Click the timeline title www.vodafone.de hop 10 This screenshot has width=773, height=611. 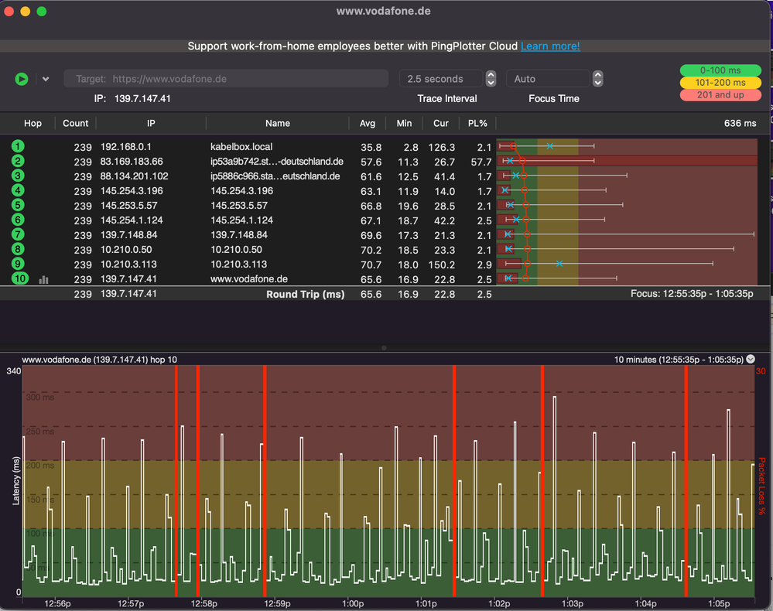pyautogui.click(x=99, y=360)
